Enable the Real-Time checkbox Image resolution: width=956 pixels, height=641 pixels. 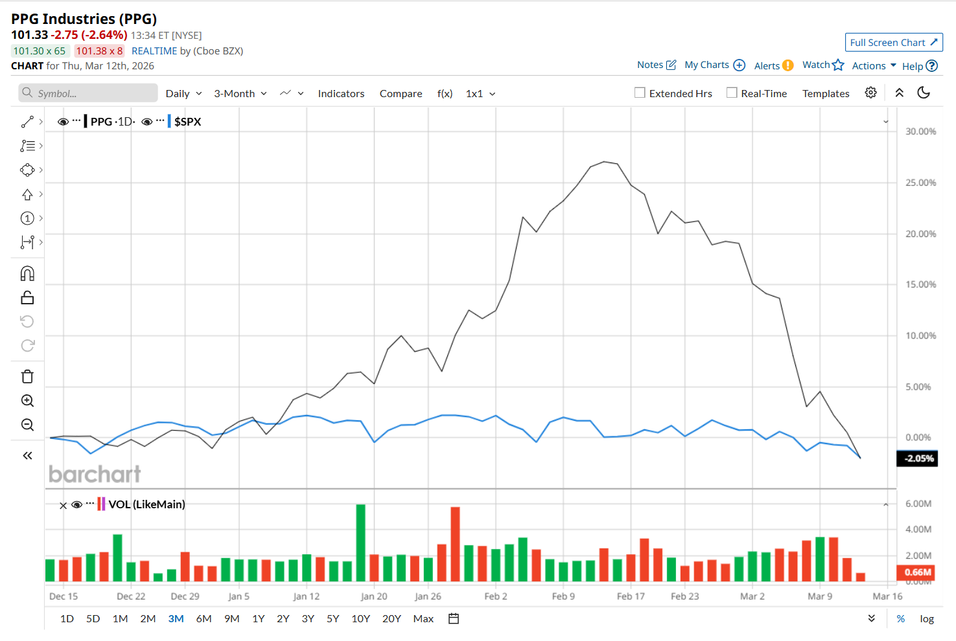(732, 93)
